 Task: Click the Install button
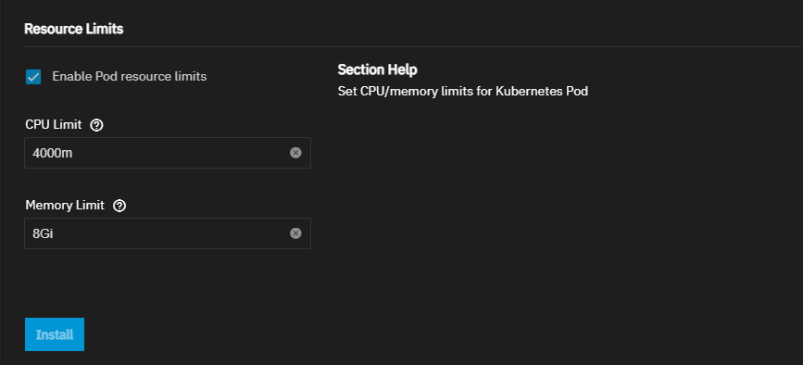(x=55, y=334)
